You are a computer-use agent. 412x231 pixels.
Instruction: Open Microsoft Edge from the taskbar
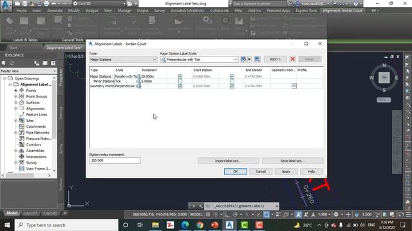click(185, 225)
